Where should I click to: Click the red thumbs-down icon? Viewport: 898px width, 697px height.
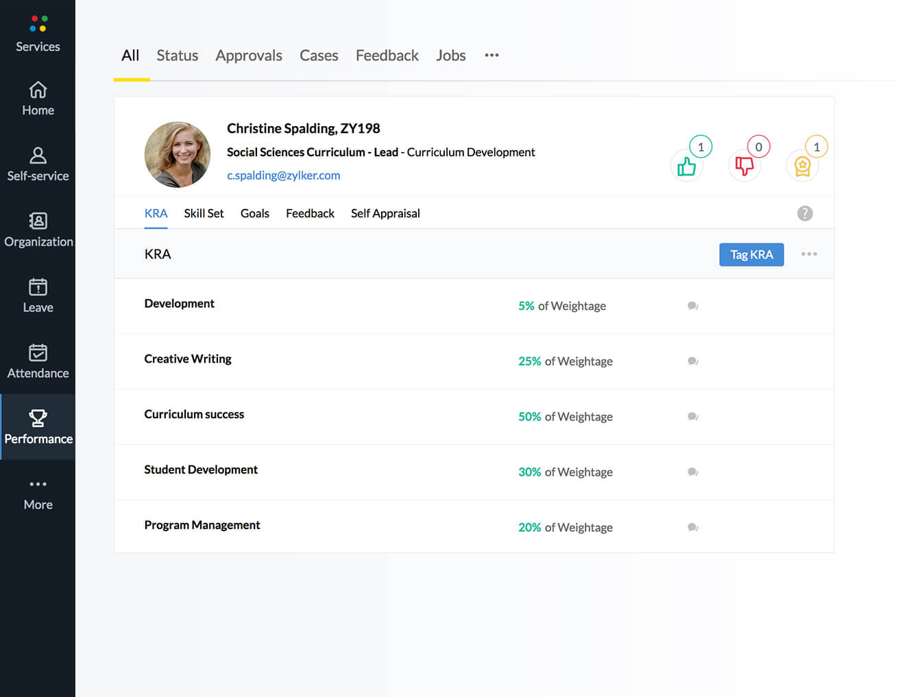pyautogui.click(x=744, y=166)
